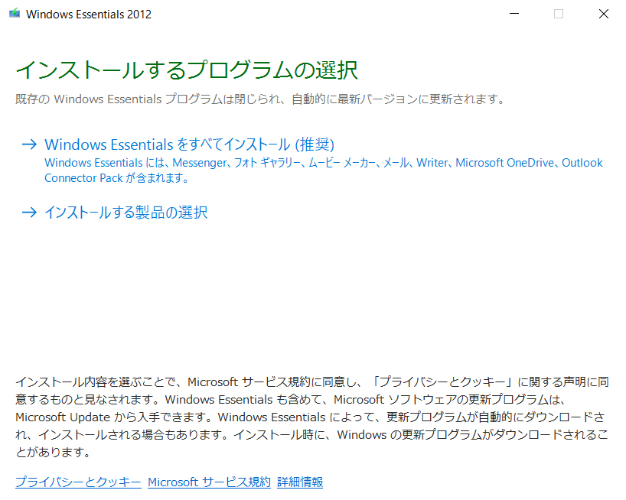Click the green heading インストールするプログラムの選択
The width and height of the screenshot is (626, 500).
(187, 70)
